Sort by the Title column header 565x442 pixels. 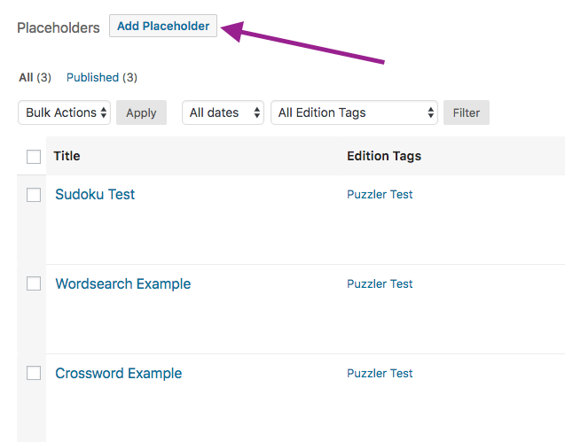67,156
